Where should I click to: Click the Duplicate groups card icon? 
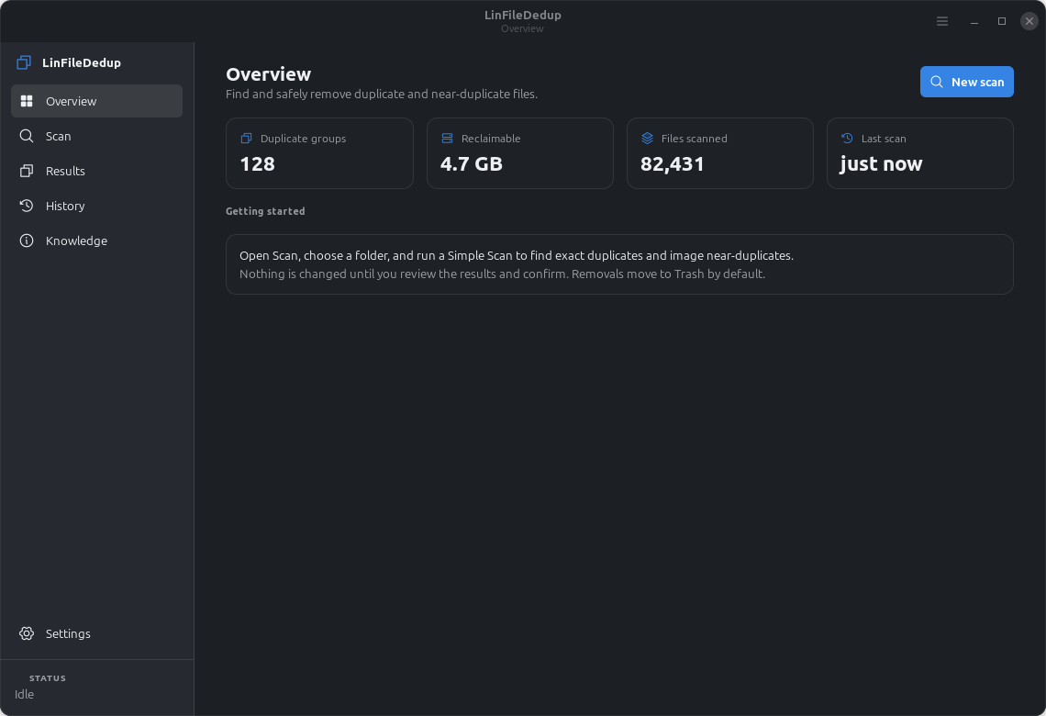[246, 138]
